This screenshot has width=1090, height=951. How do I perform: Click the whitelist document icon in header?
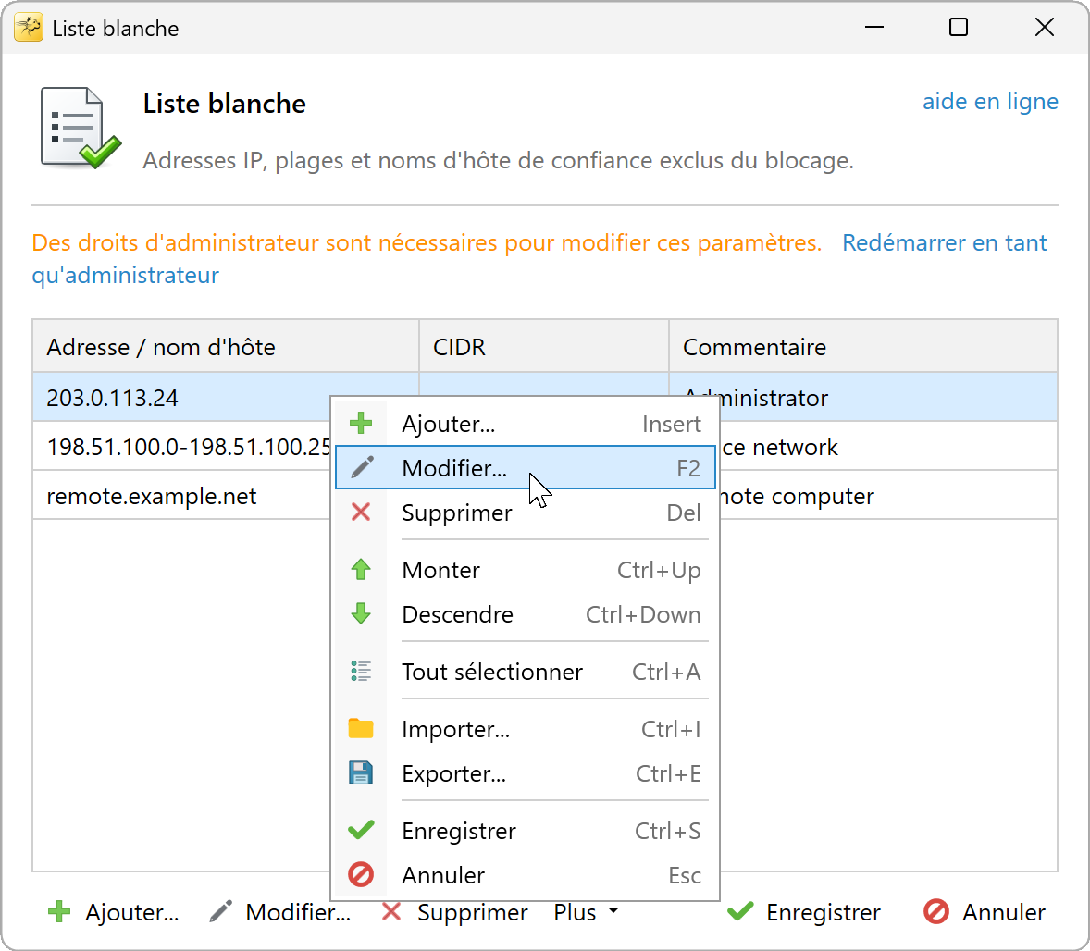81,128
